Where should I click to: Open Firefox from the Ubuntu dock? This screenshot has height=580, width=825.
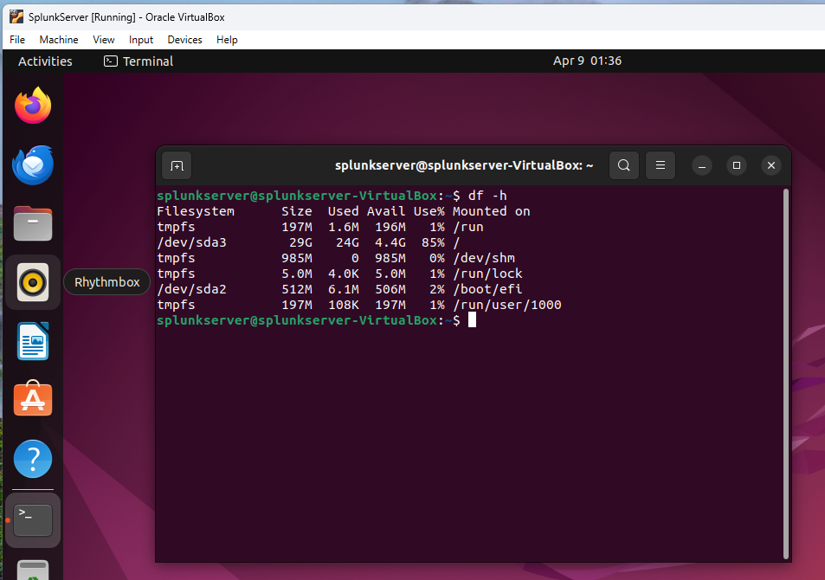tap(33, 106)
